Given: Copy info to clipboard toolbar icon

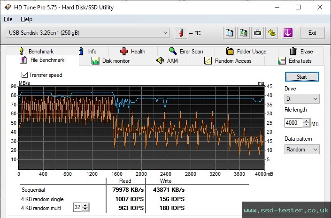Looking at the screenshot, I should click(229, 33).
